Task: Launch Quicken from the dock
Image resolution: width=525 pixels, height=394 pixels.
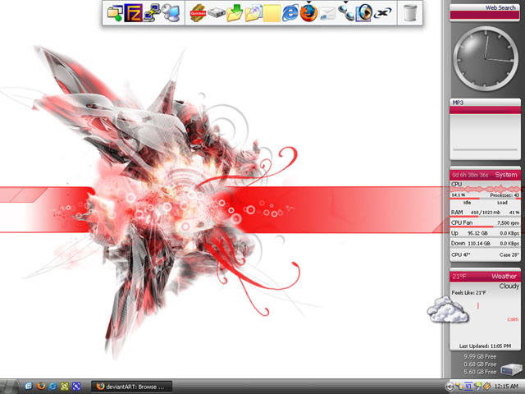Action: 198,13
